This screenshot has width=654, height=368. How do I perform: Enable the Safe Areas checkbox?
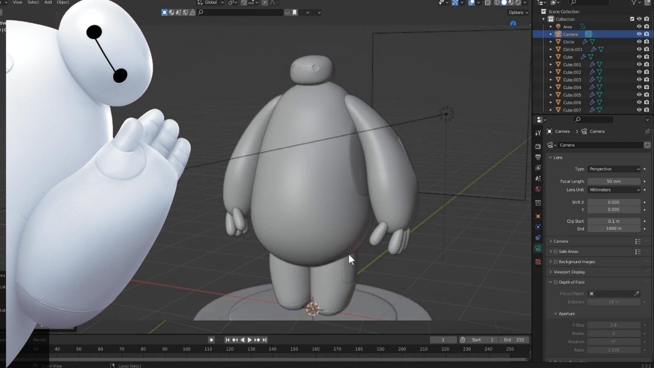(x=556, y=251)
